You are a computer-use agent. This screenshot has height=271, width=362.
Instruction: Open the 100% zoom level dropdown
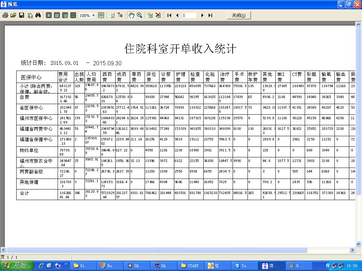point(93,16)
